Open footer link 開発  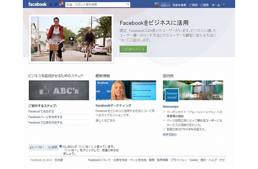click(x=151, y=160)
